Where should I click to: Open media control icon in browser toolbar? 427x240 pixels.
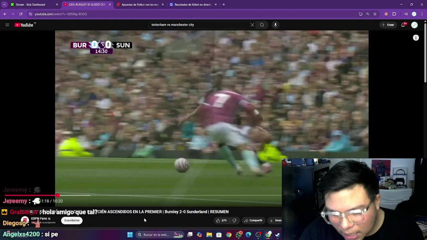tap(406, 14)
